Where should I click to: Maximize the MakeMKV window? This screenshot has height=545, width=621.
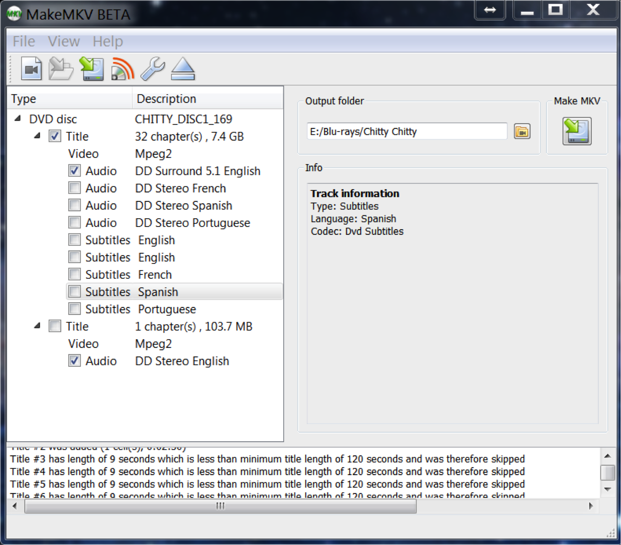point(555,10)
